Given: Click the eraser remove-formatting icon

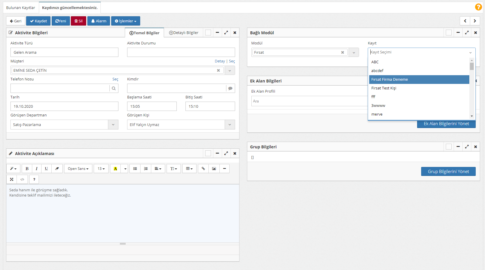Looking at the screenshot, I should 57,169.
